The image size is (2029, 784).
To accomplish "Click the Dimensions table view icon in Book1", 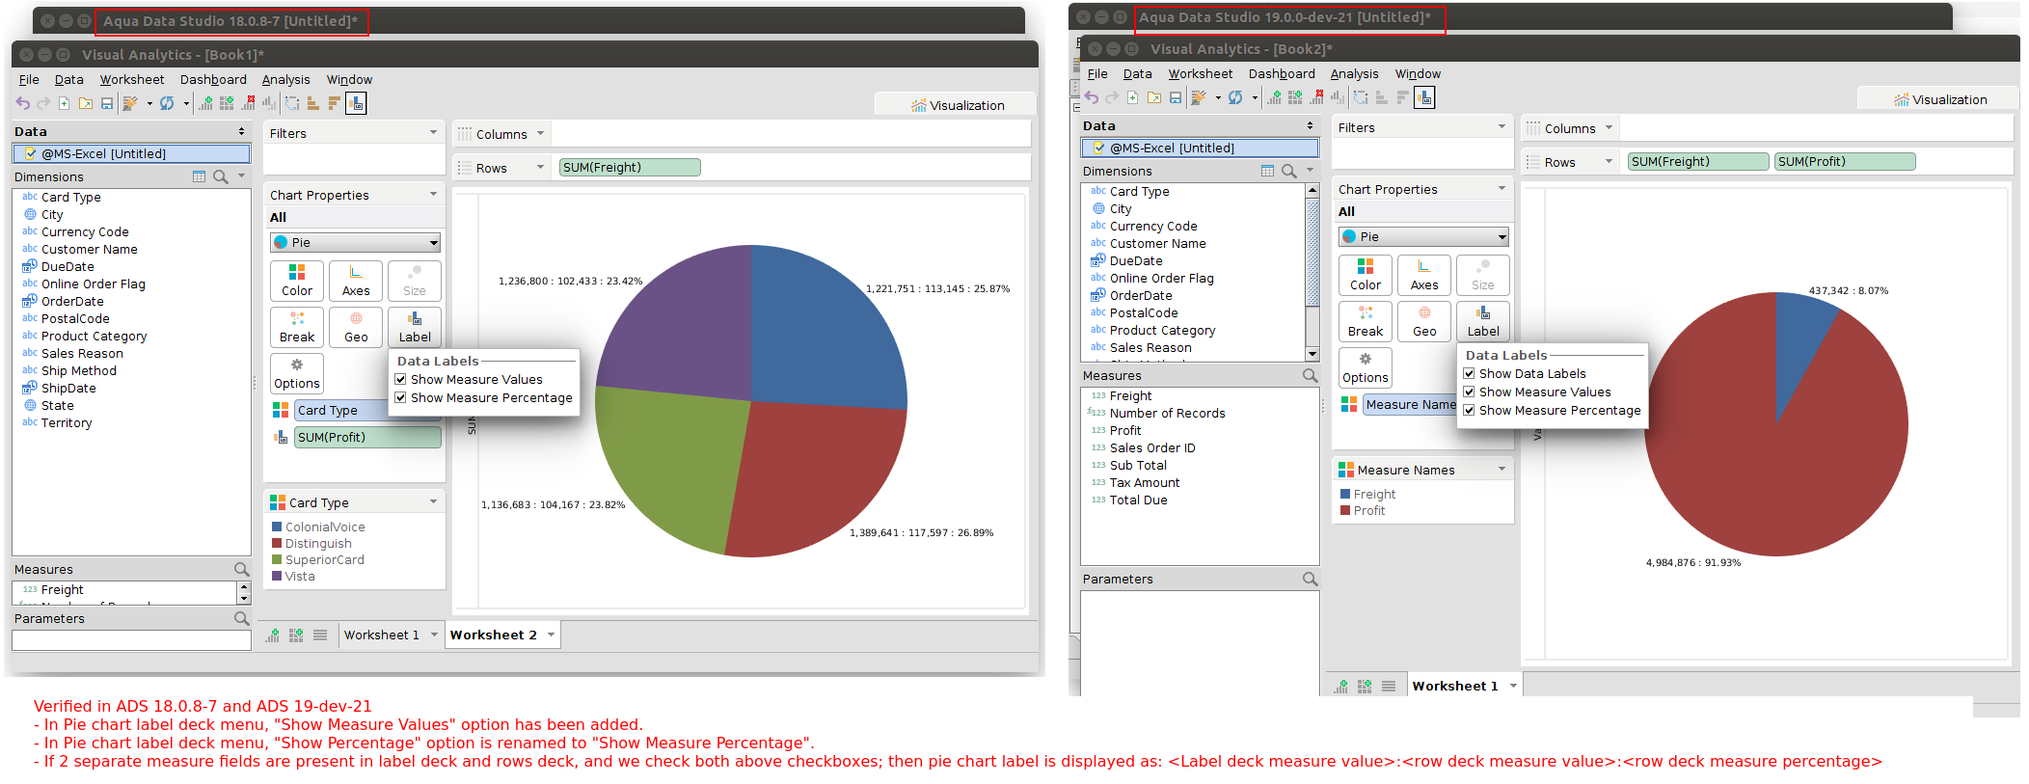I will coord(199,176).
